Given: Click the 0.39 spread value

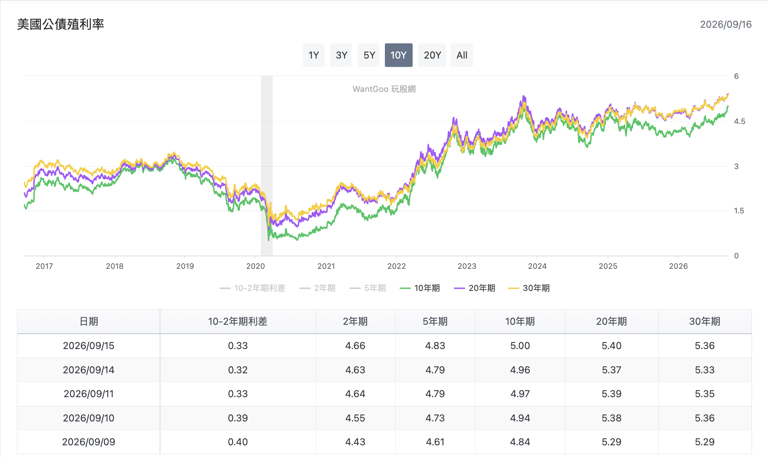Looking at the screenshot, I should [238, 418].
